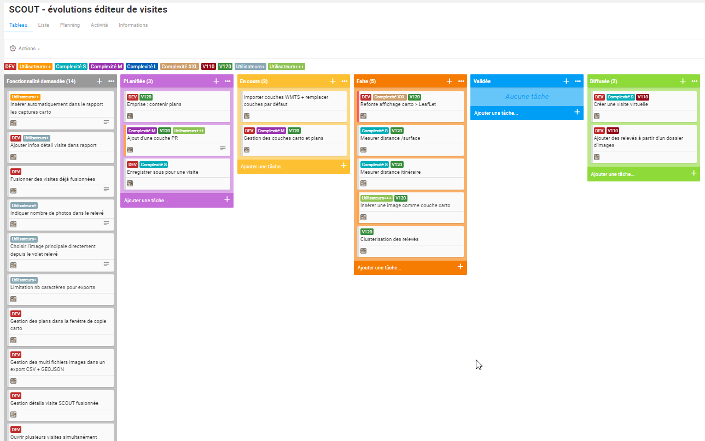This screenshot has height=441, width=705.
Task: Click avatar icon on Emprise : contenir plans card
Action: [130, 116]
